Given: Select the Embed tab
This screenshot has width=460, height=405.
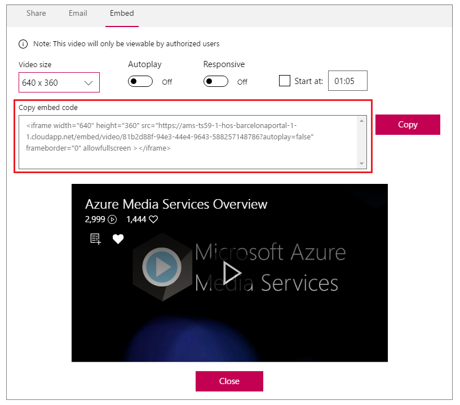Looking at the screenshot, I should point(122,13).
